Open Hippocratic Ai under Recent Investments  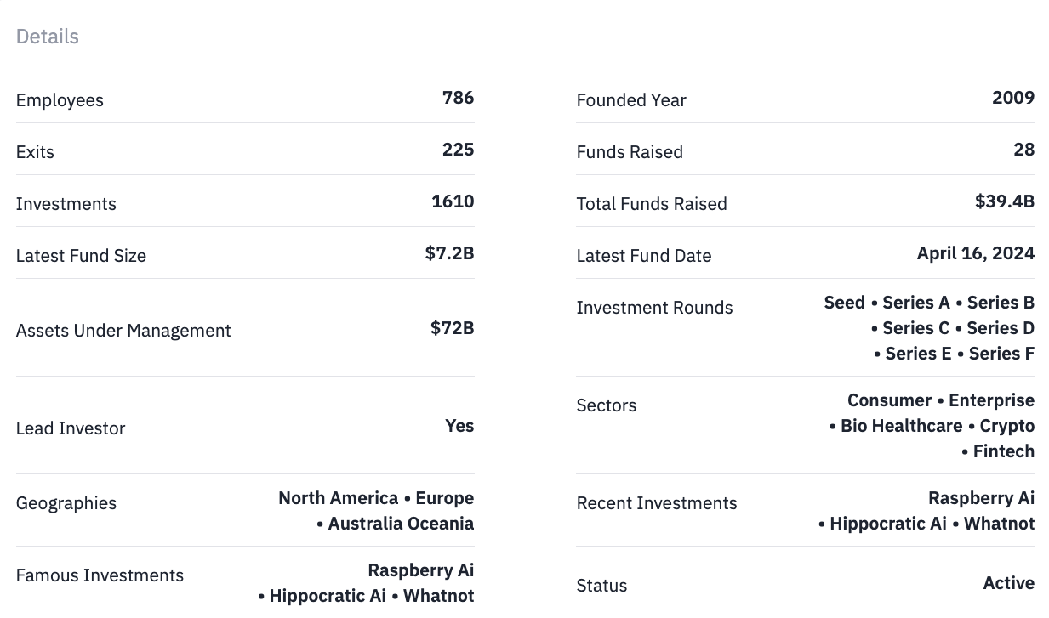[x=888, y=524]
